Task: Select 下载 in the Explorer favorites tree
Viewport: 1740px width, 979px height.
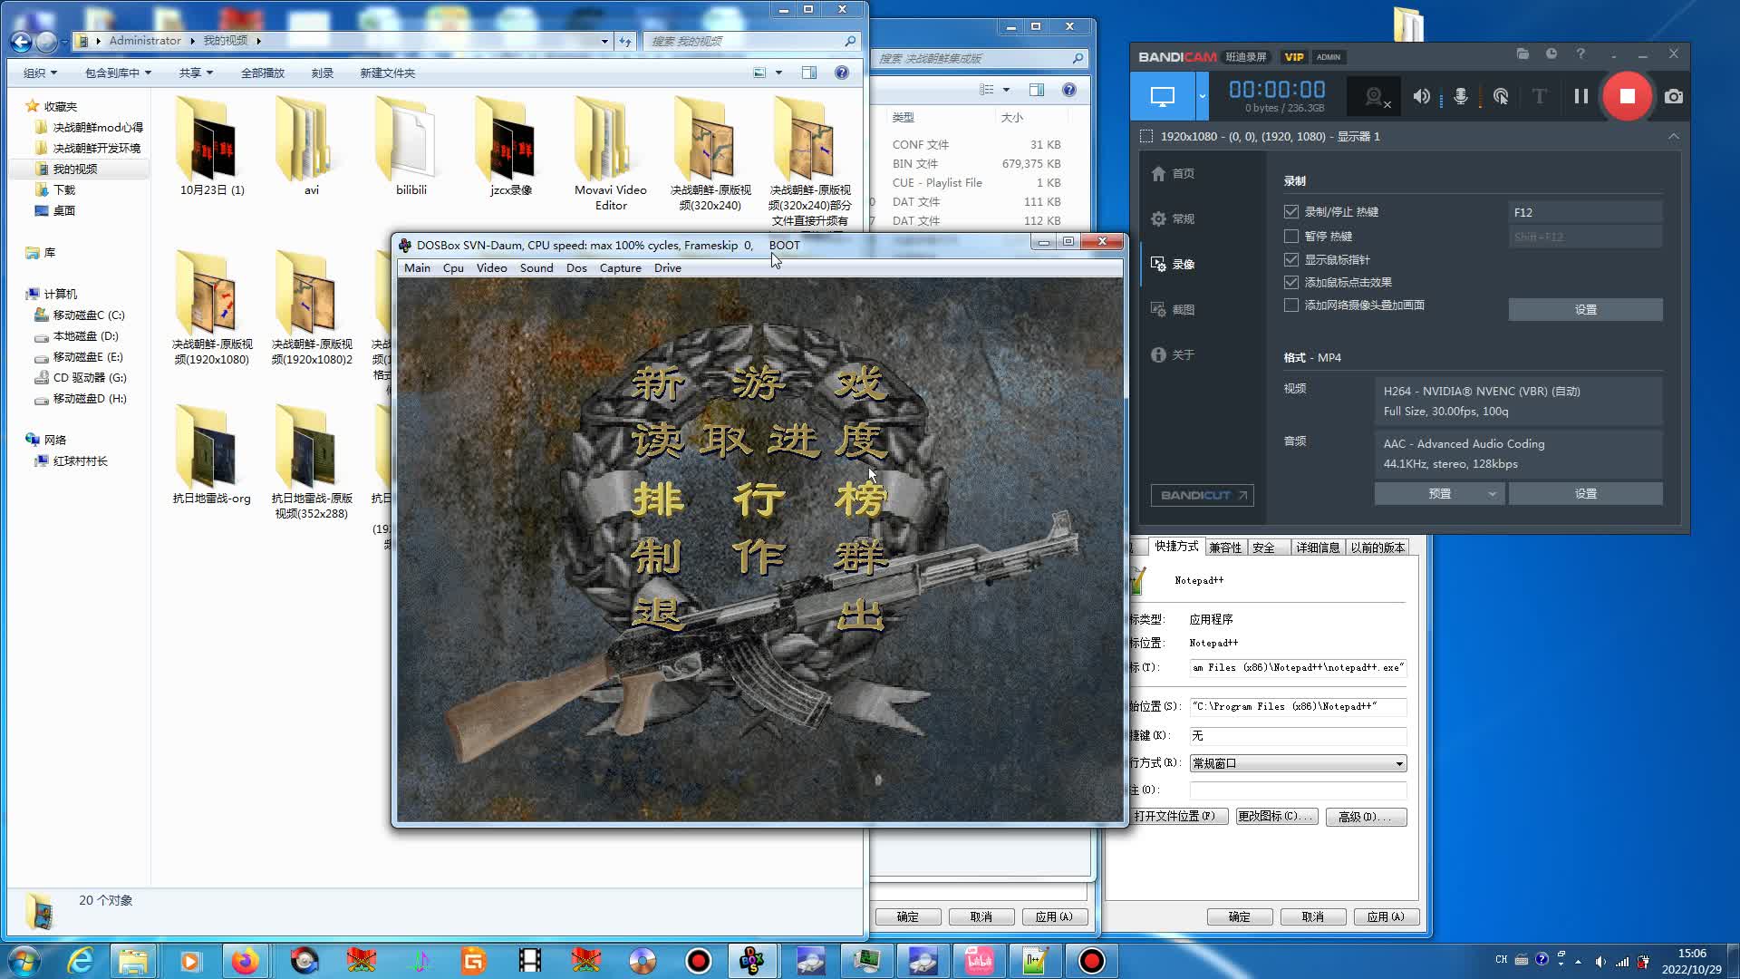Action: click(x=63, y=190)
